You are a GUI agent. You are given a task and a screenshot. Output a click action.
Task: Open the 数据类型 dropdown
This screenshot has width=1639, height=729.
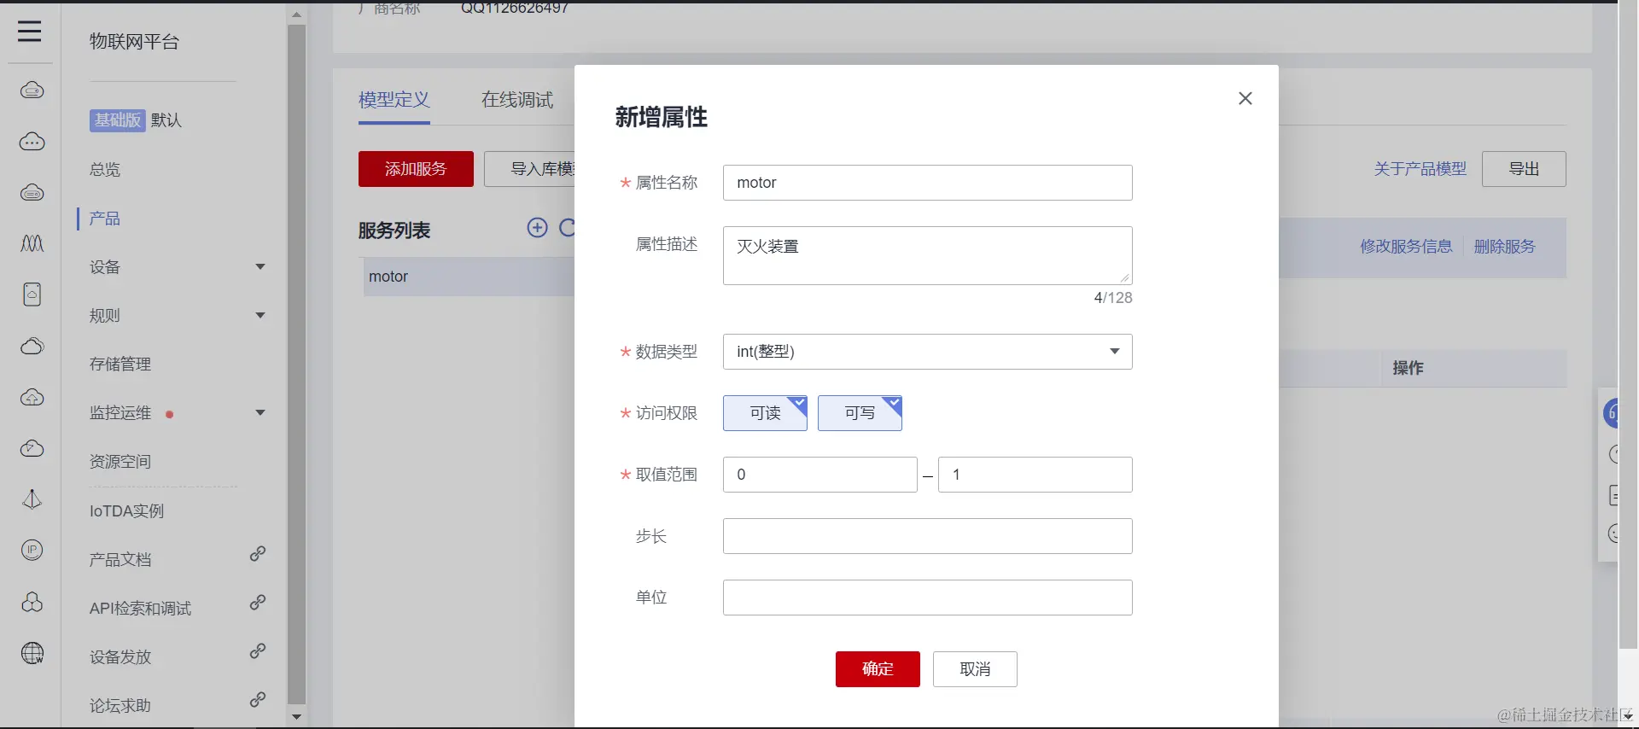(x=927, y=352)
